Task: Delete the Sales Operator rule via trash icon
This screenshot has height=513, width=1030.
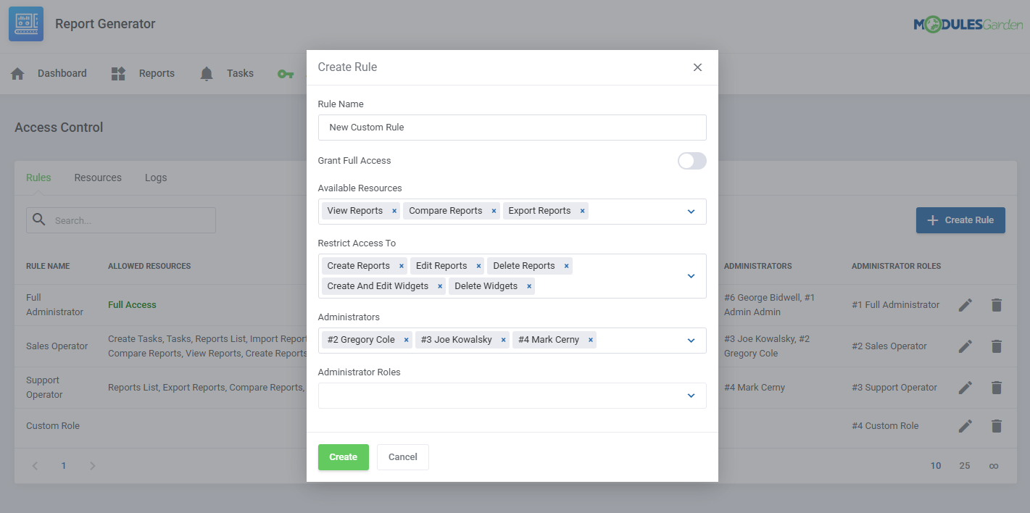Action: tap(997, 346)
